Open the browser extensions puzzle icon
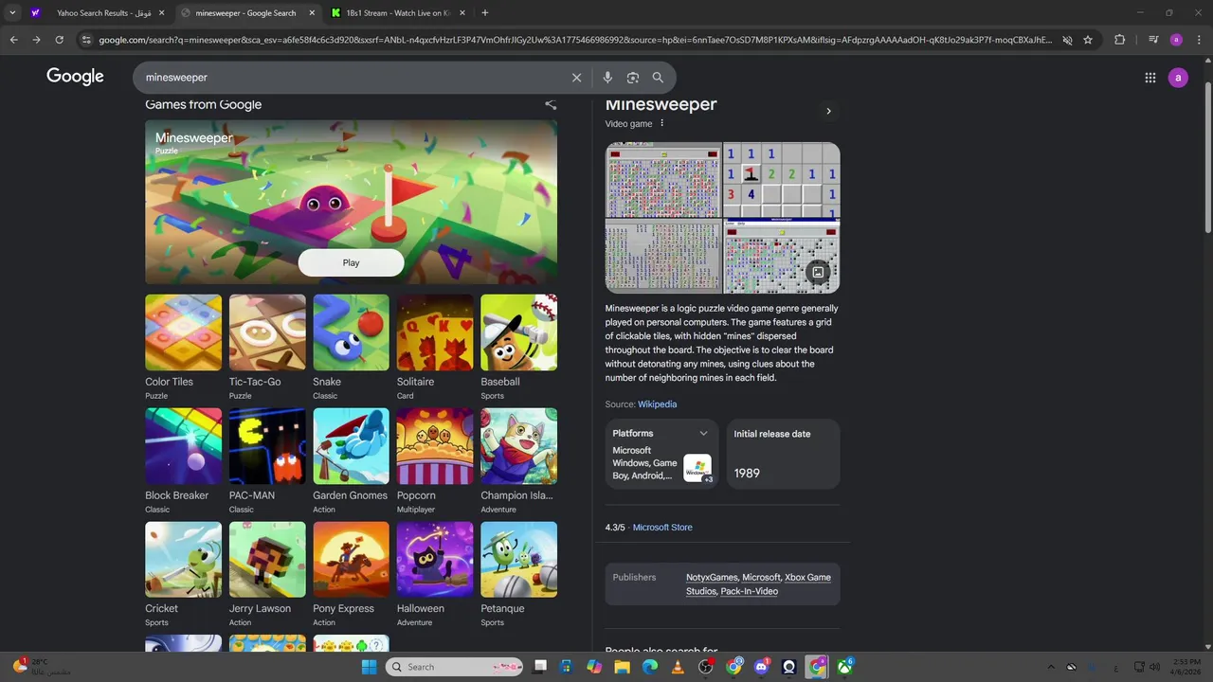This screenshot has width=1213, height=682. pos(1120,40)
